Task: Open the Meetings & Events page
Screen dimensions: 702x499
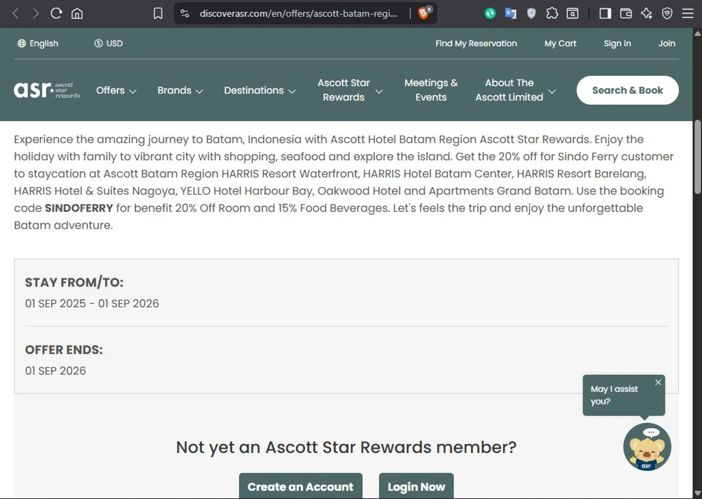Action: click(431, 90)
